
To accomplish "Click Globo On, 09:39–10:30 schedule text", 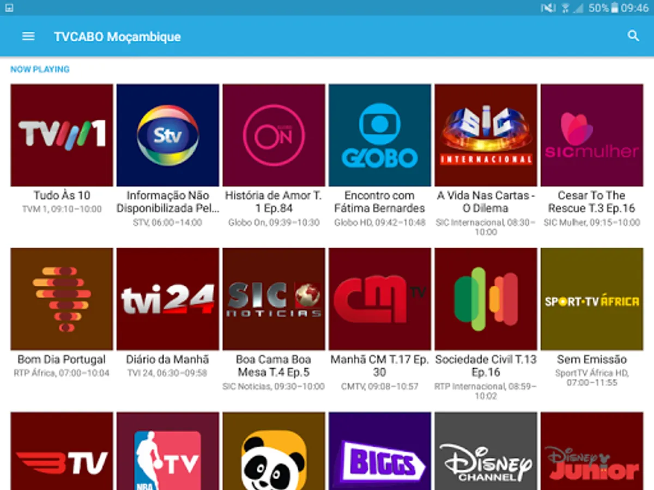I will click(x=274, y=223).
